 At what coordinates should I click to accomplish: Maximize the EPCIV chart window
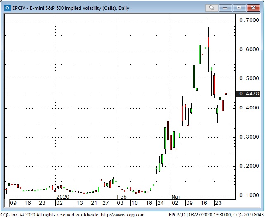pos(239,8)
